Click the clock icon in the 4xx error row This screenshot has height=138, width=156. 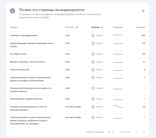tap(93, 88)
